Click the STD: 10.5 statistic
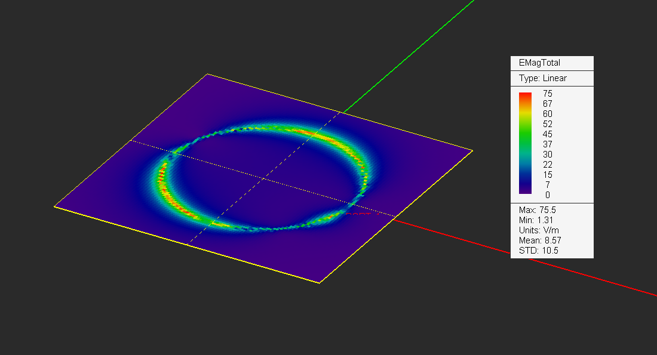This screenshot has width=657, height=355. pos(538,251)
